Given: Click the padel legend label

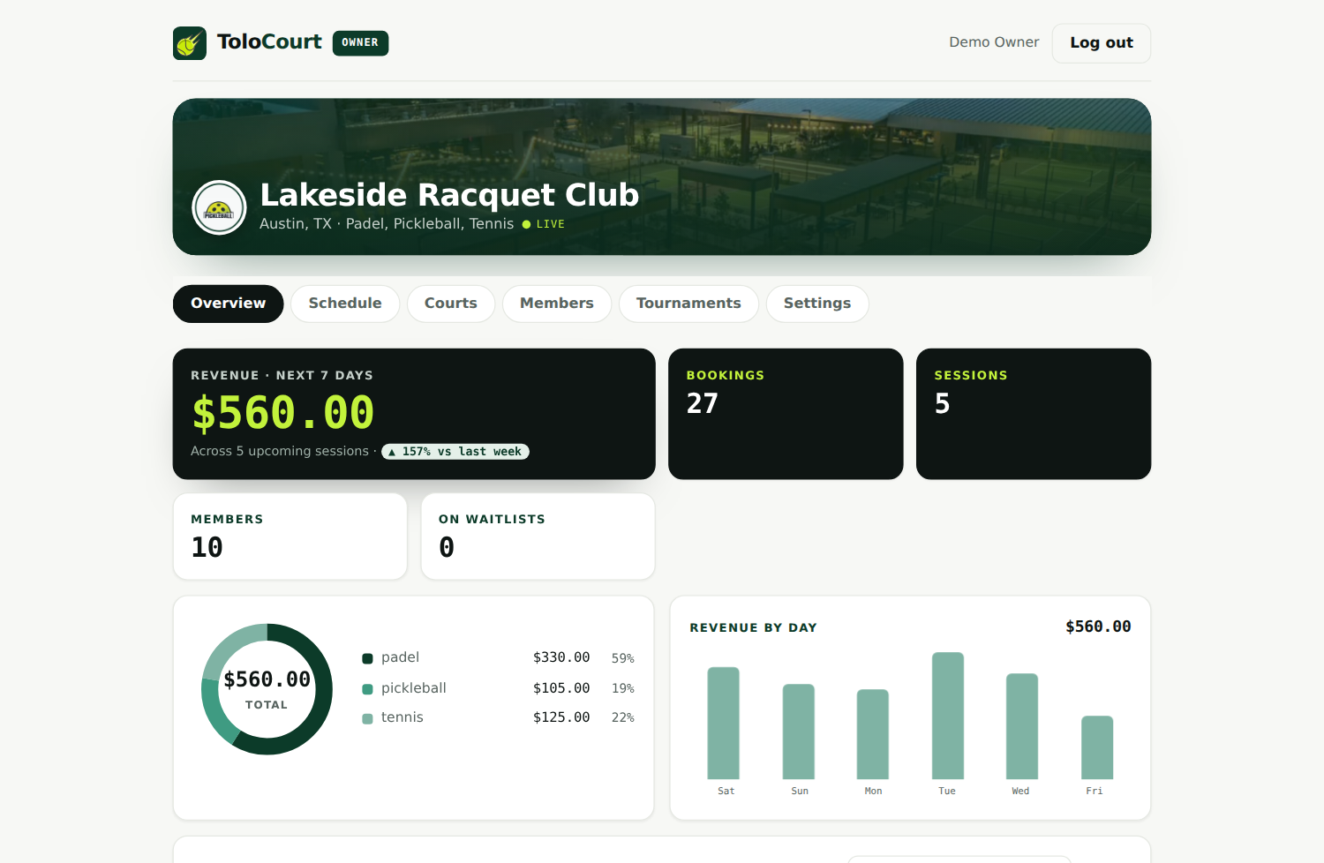Looking at the screenshot, I should 400,657.
